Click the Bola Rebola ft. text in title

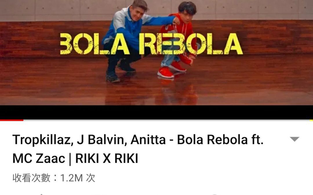point(220,140)
